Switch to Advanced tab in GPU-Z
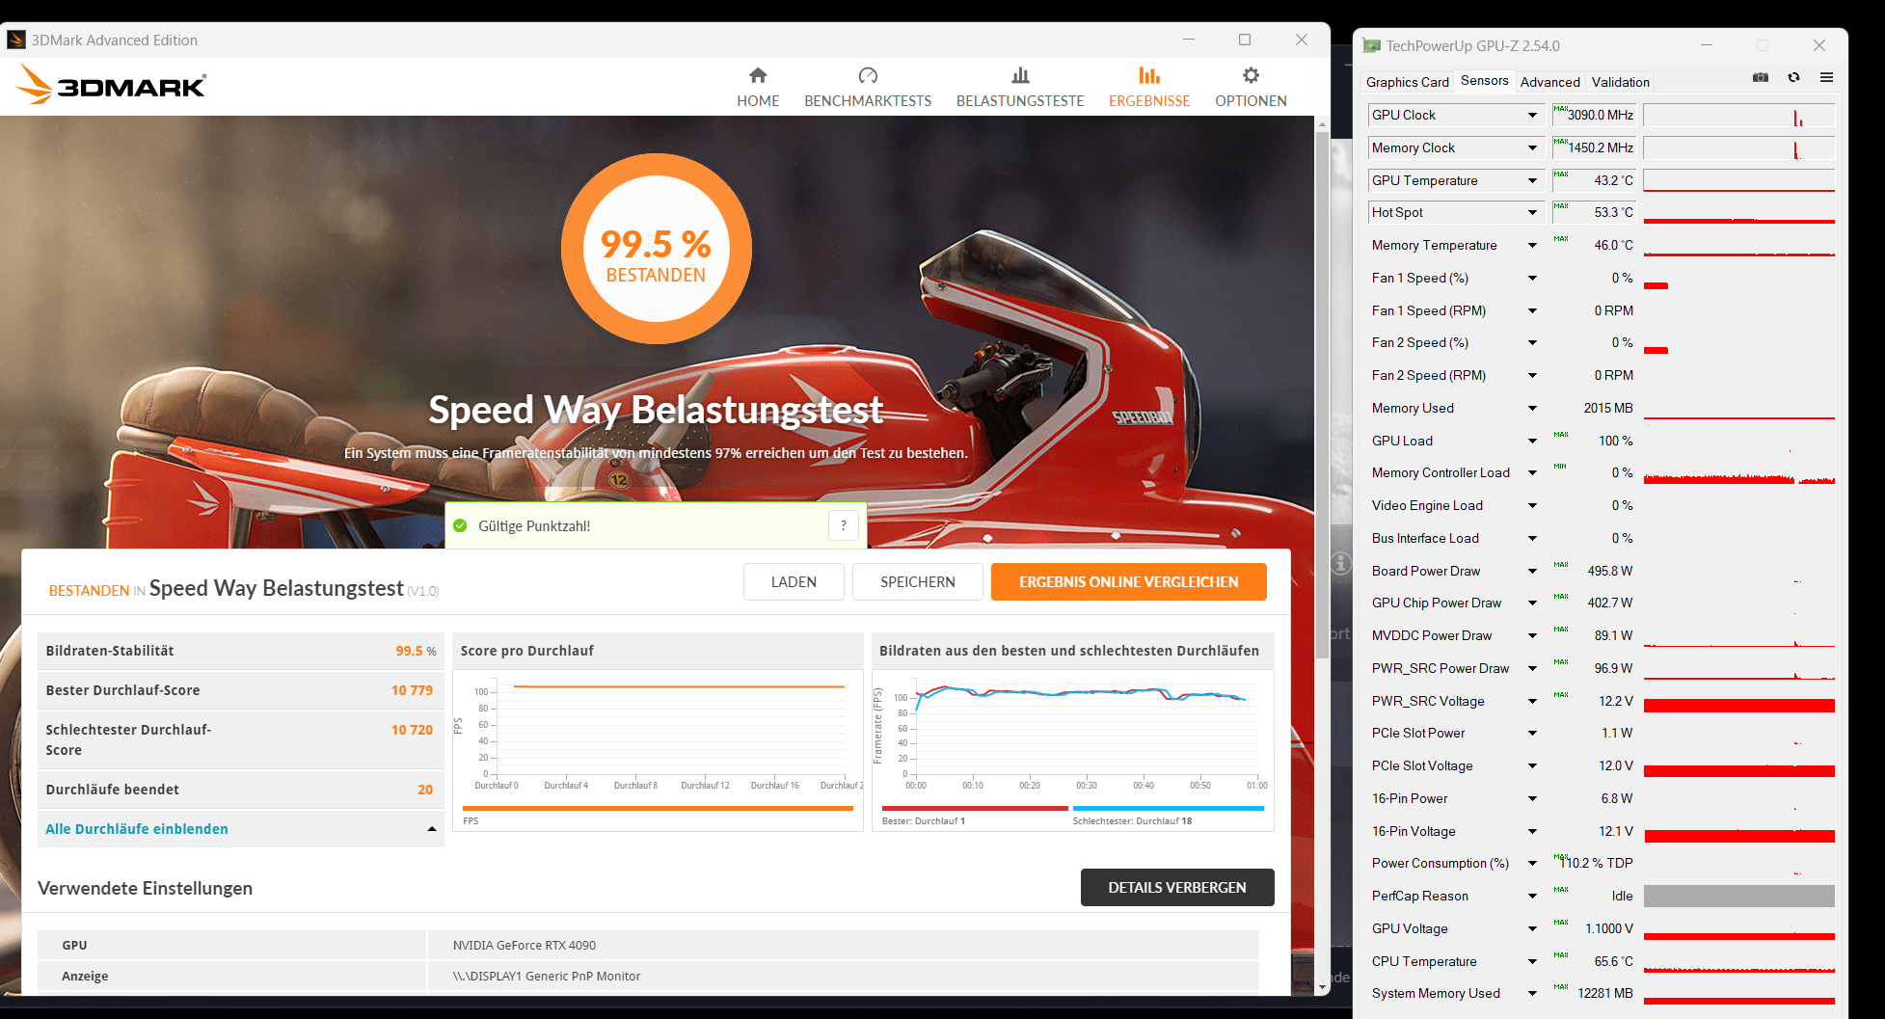Viewport: 1885px width, 1019px height. point(1549,82)
